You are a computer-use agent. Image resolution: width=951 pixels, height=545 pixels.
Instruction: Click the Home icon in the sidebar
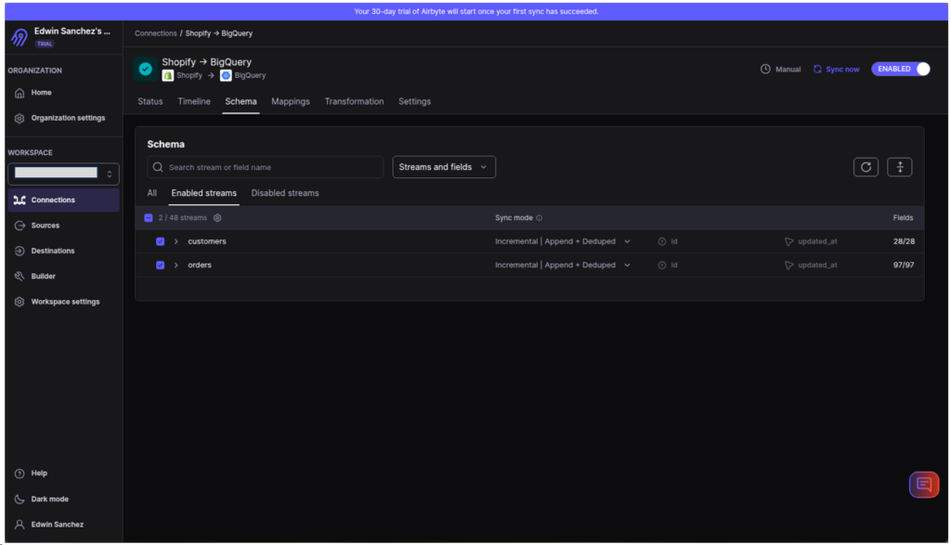[20, 93]
